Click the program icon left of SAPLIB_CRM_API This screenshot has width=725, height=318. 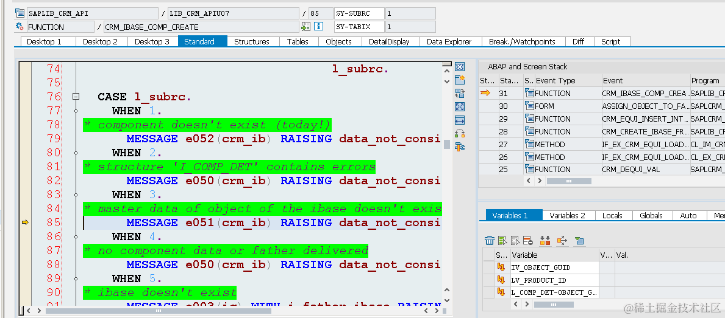click(x=20, y=13)
